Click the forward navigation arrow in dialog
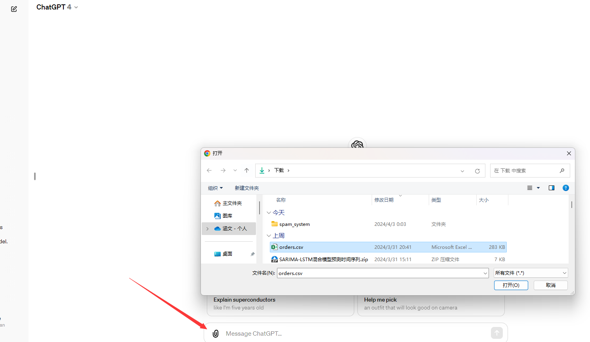This screenshot has width=590, height=342. [223, 170]
